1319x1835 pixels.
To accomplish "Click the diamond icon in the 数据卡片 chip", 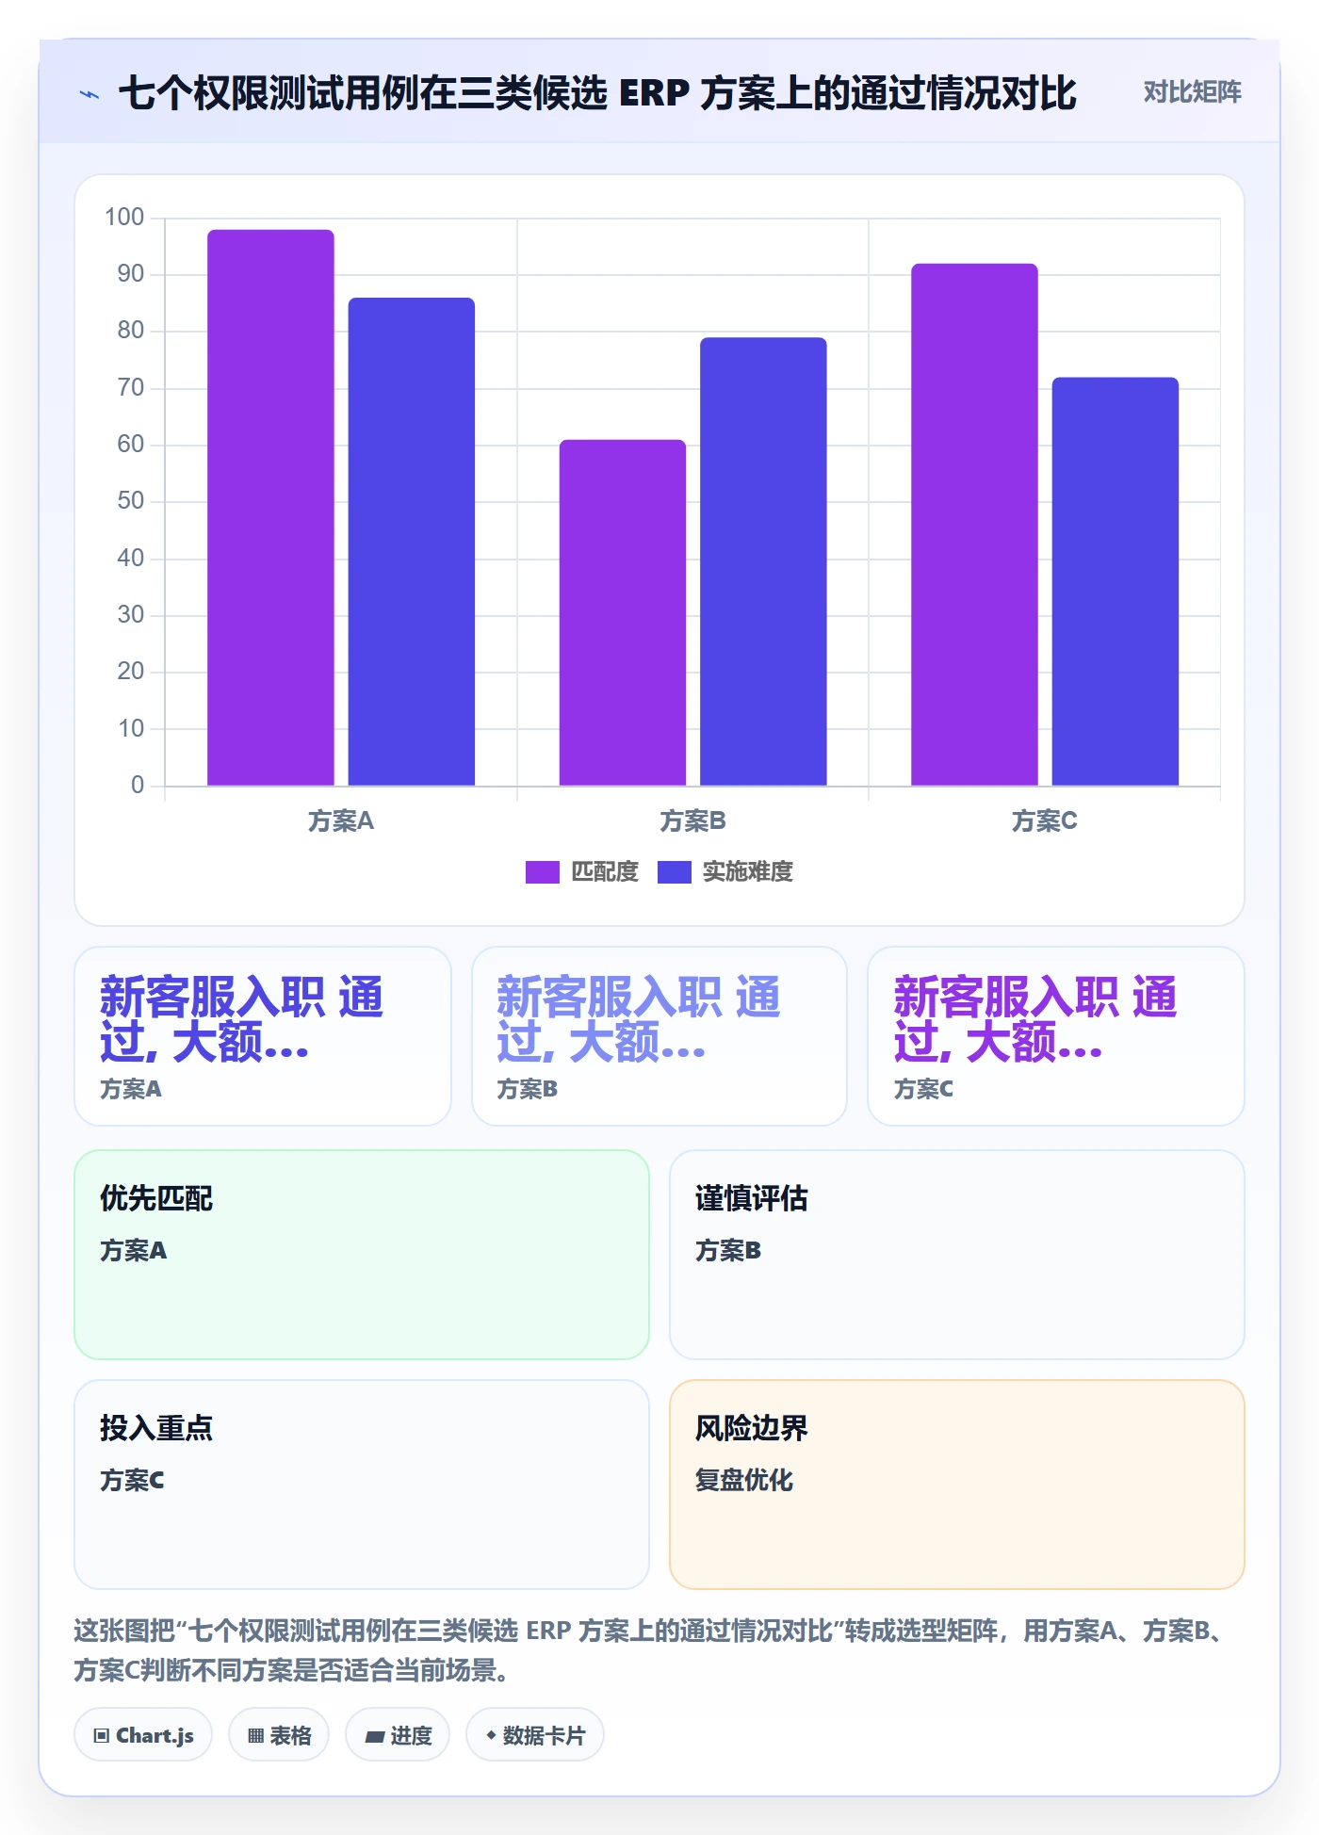I will (491, 1735).
